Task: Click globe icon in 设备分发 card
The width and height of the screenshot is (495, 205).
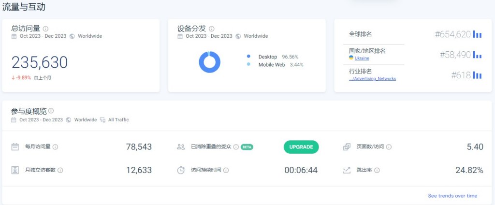Action: tap(238, 36)
